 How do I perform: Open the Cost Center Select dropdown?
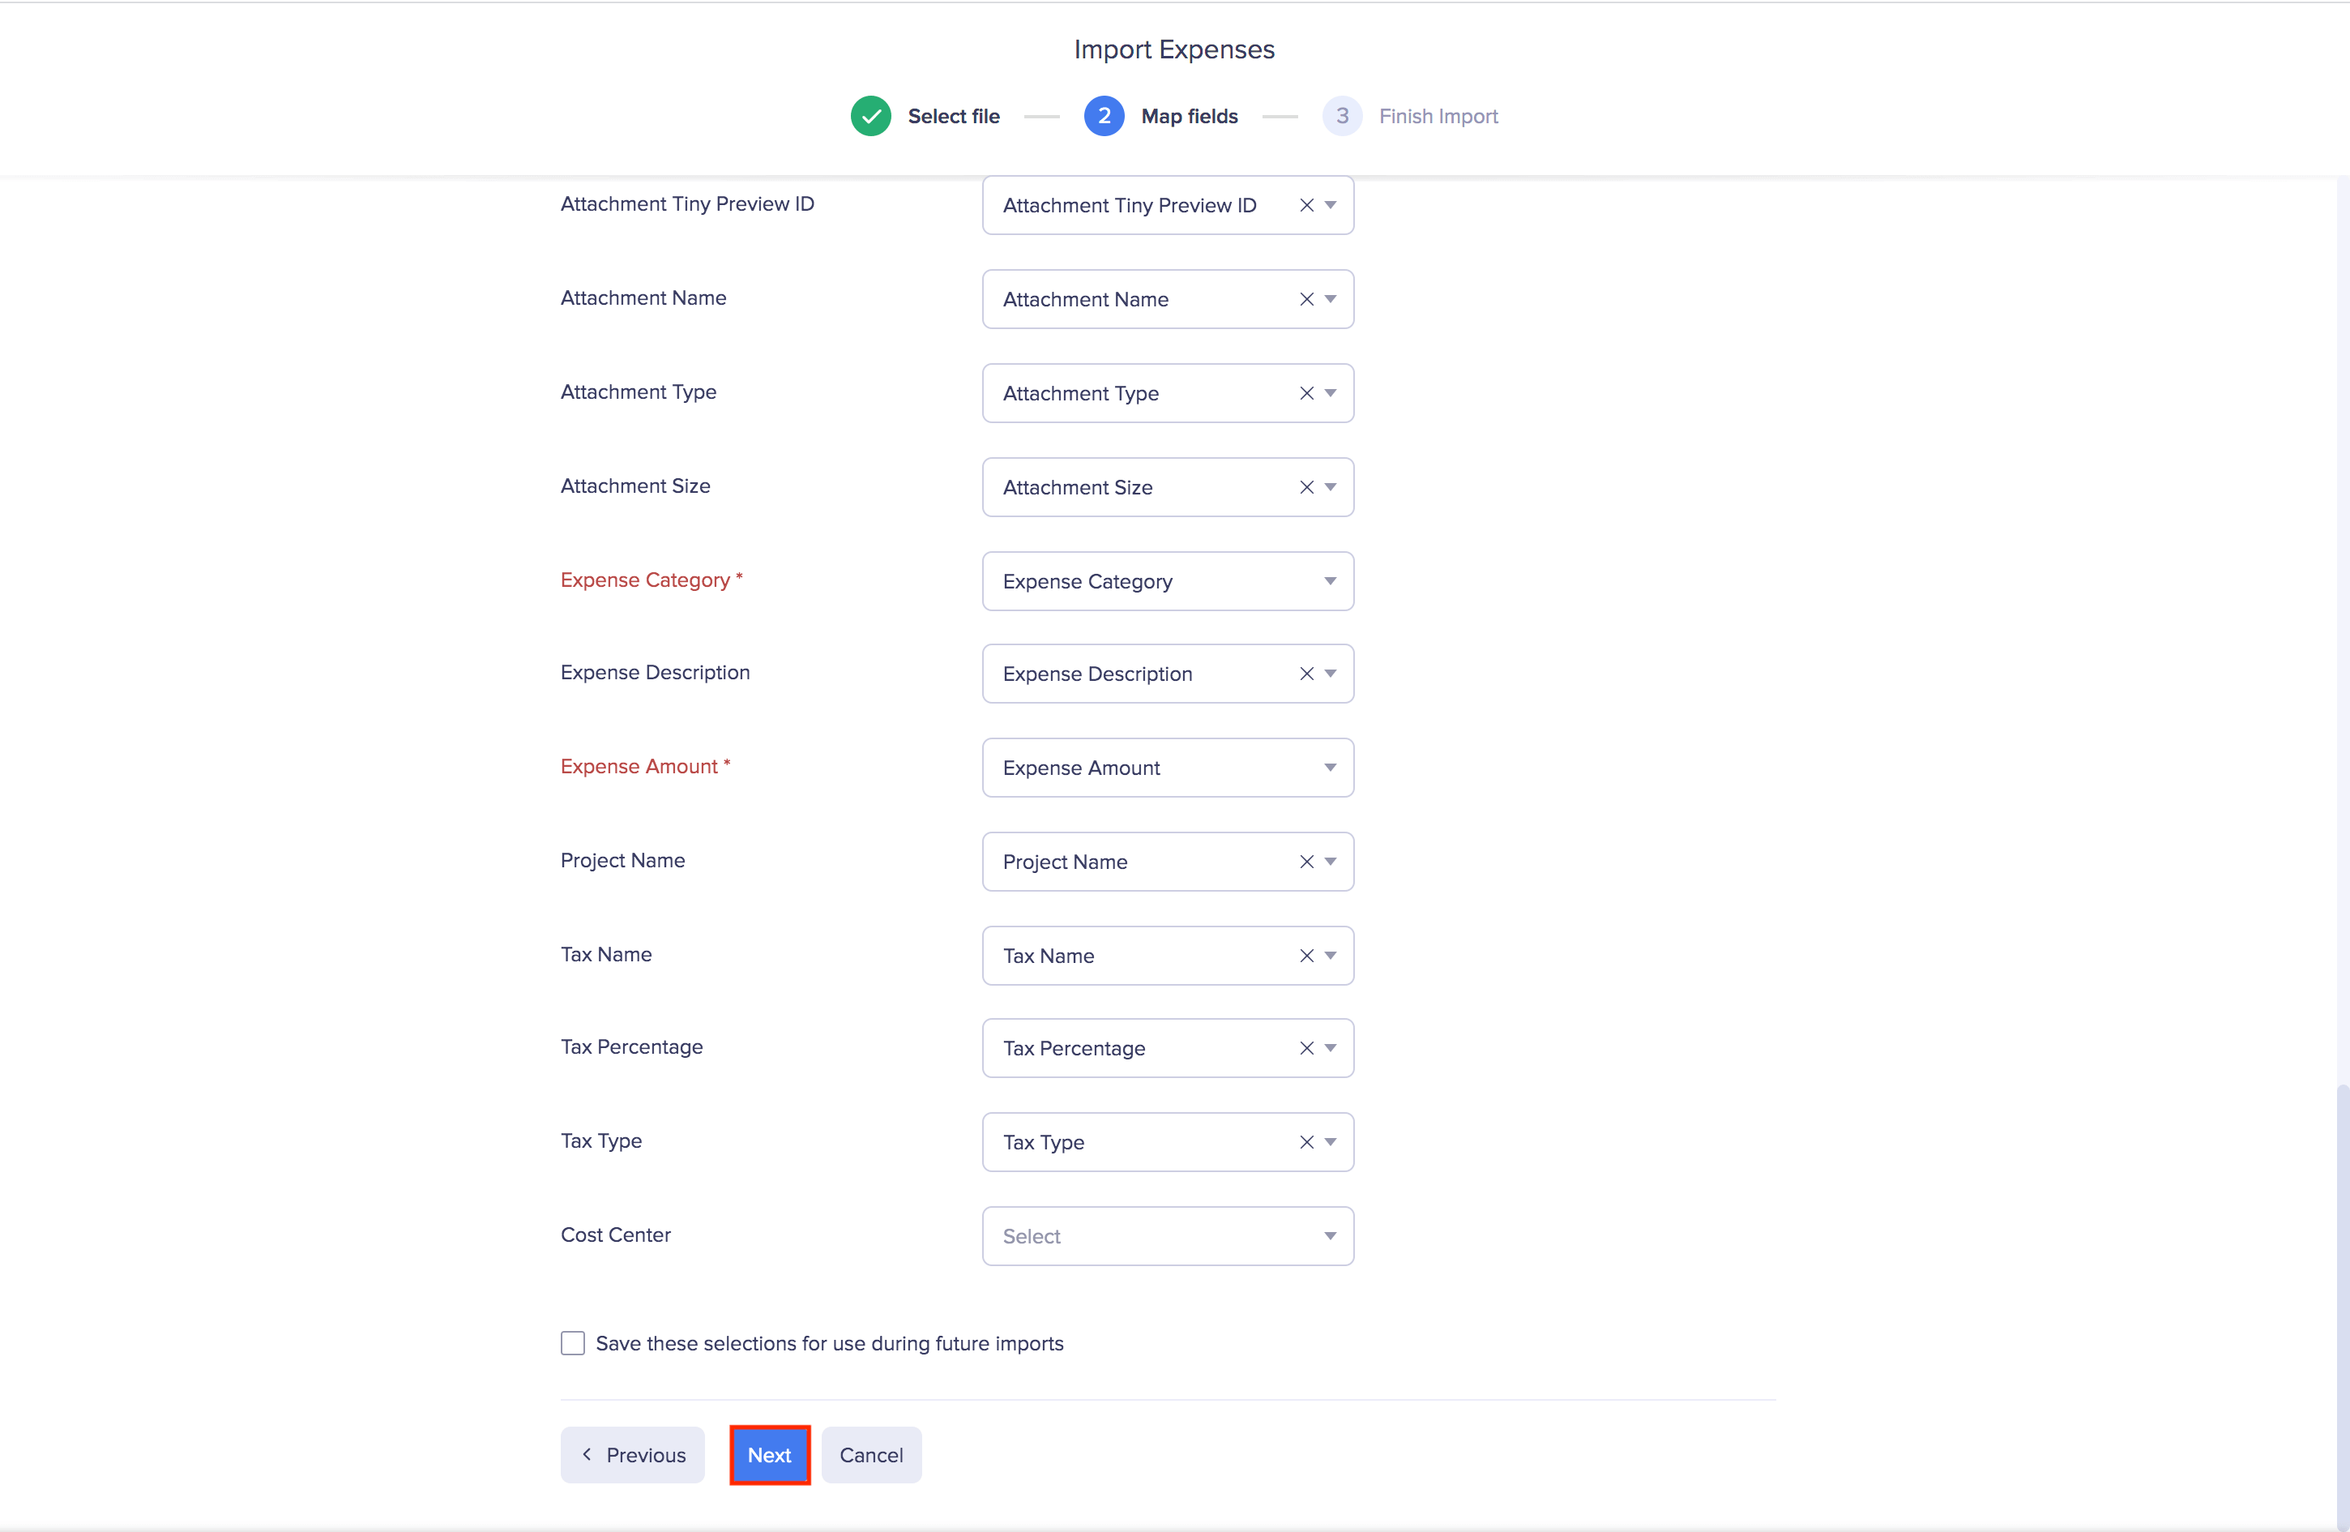(x=1167, y=1235)
